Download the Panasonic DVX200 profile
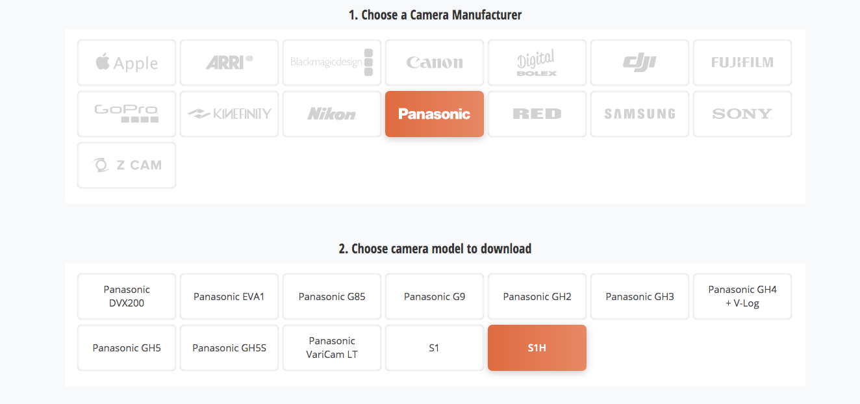 coord(126,296)
